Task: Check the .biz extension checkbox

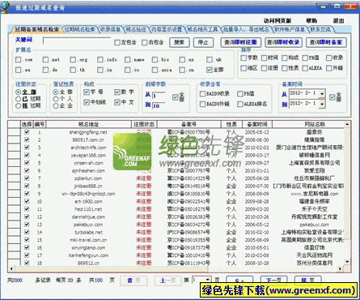Action: [x=155, y=59]
